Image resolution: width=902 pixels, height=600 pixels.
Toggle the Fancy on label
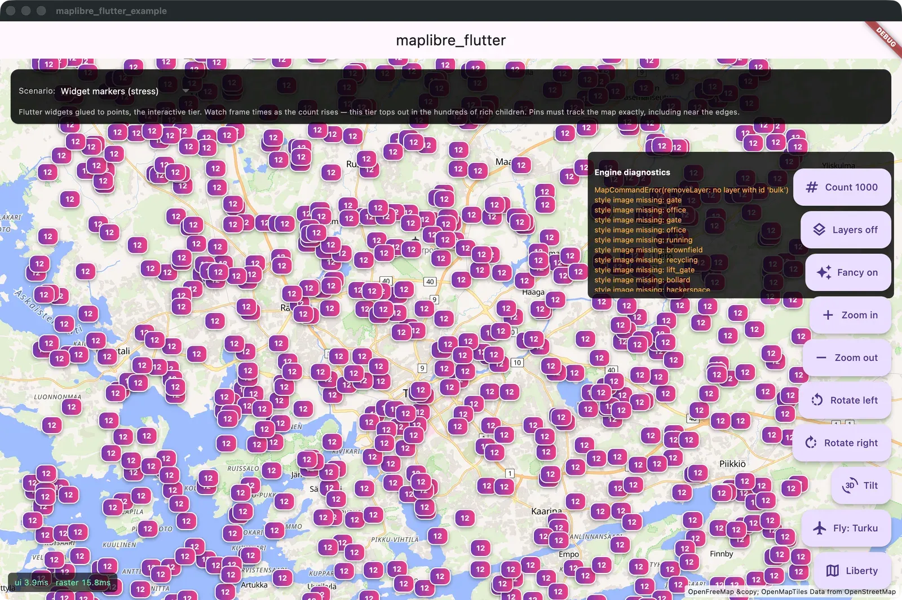tap(857, 272)
